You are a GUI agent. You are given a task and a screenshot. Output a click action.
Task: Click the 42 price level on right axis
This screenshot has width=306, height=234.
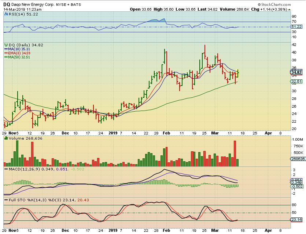[x=294, y=45]
